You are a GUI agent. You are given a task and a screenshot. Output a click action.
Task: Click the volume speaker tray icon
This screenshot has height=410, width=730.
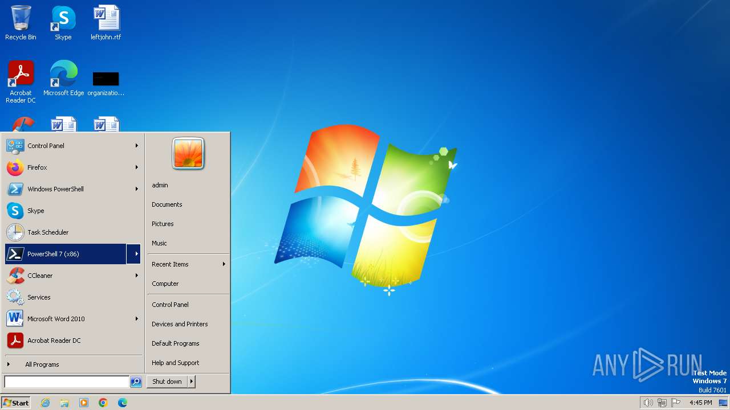(x=648, y=403)
